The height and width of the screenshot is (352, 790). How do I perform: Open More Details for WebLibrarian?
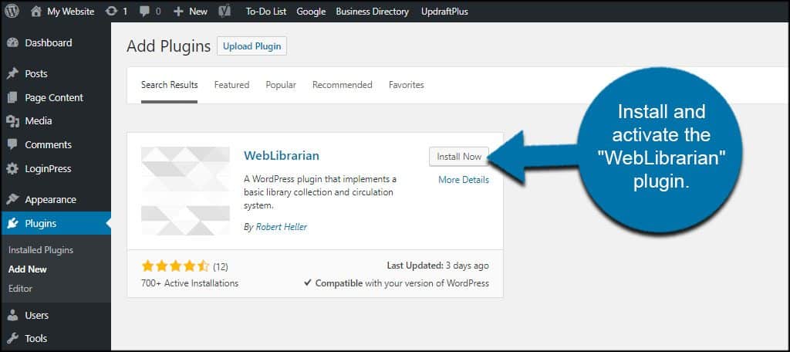click(x=464, y=180)
